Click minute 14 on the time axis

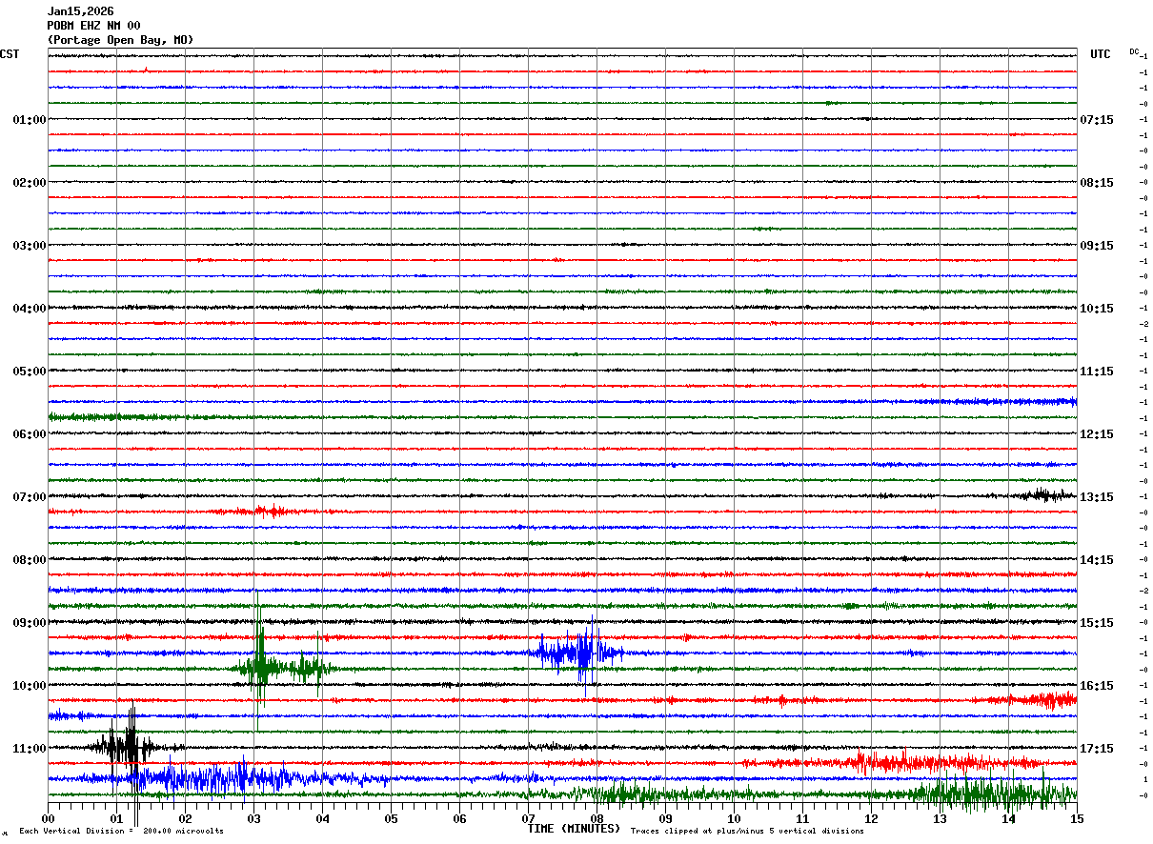coord(1008,818)
